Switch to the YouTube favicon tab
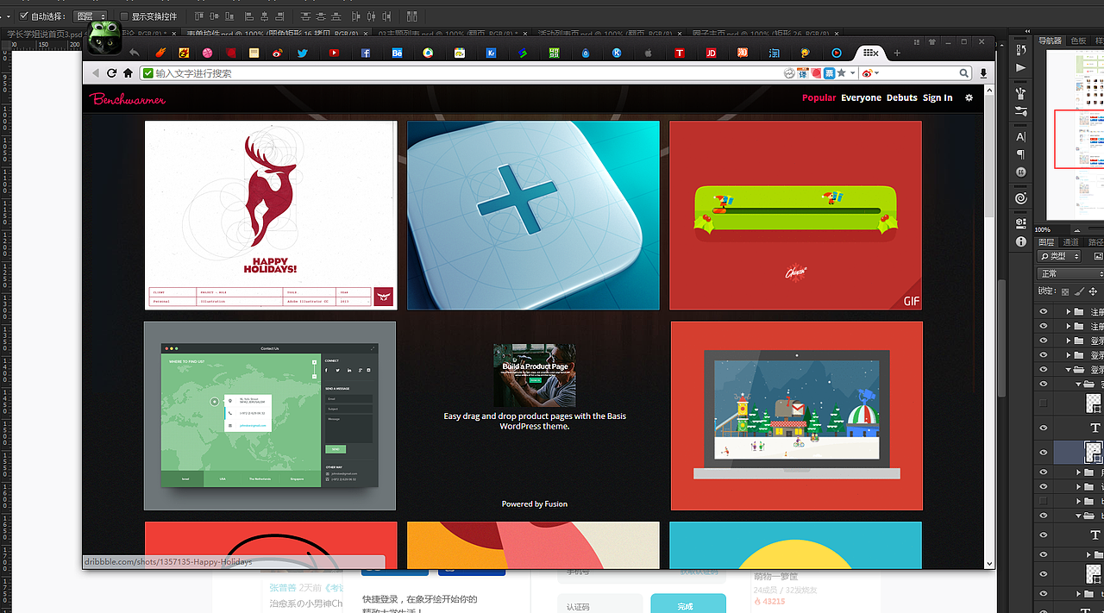1104x613 pixels. coord(334,53)
